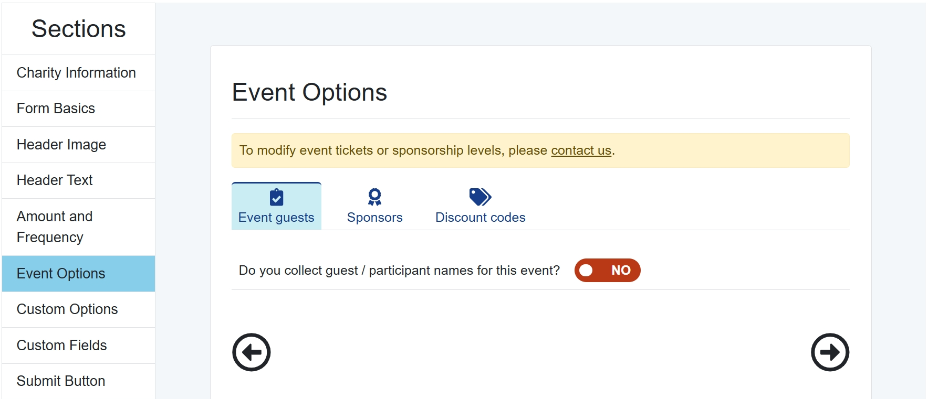Open the Sponsors tab
This screenshot has height=399, width=928.
(374, 217)
